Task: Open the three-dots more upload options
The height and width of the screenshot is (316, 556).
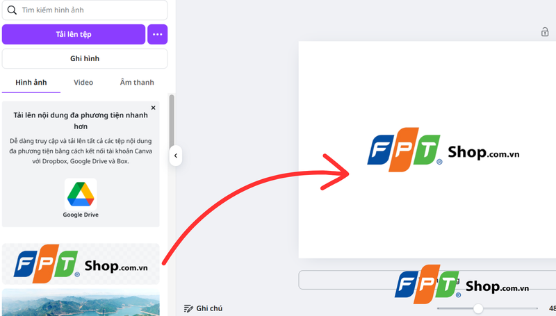Action: pyautogui.click(x=158, y=34)
